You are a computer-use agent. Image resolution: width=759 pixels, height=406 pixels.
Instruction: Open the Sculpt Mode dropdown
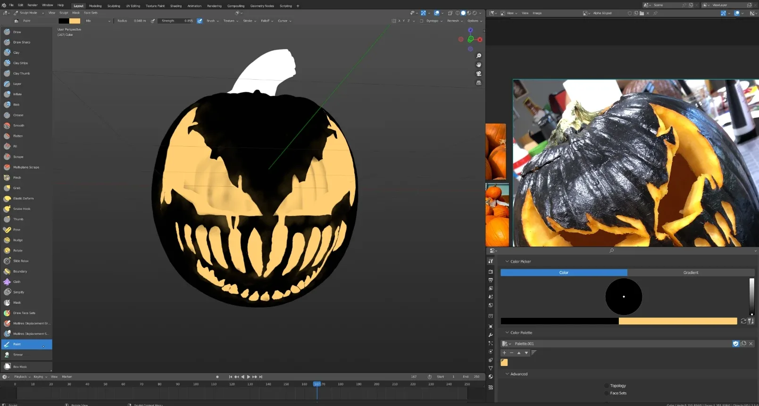coord(29,13)
